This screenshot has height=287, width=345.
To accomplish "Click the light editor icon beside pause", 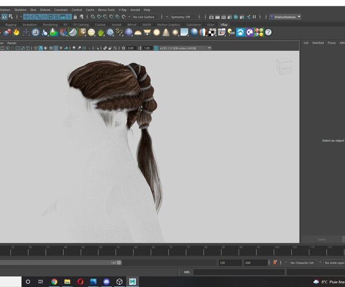I will [248, 17].
